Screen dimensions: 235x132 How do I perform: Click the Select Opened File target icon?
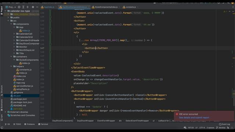(19, 7)
